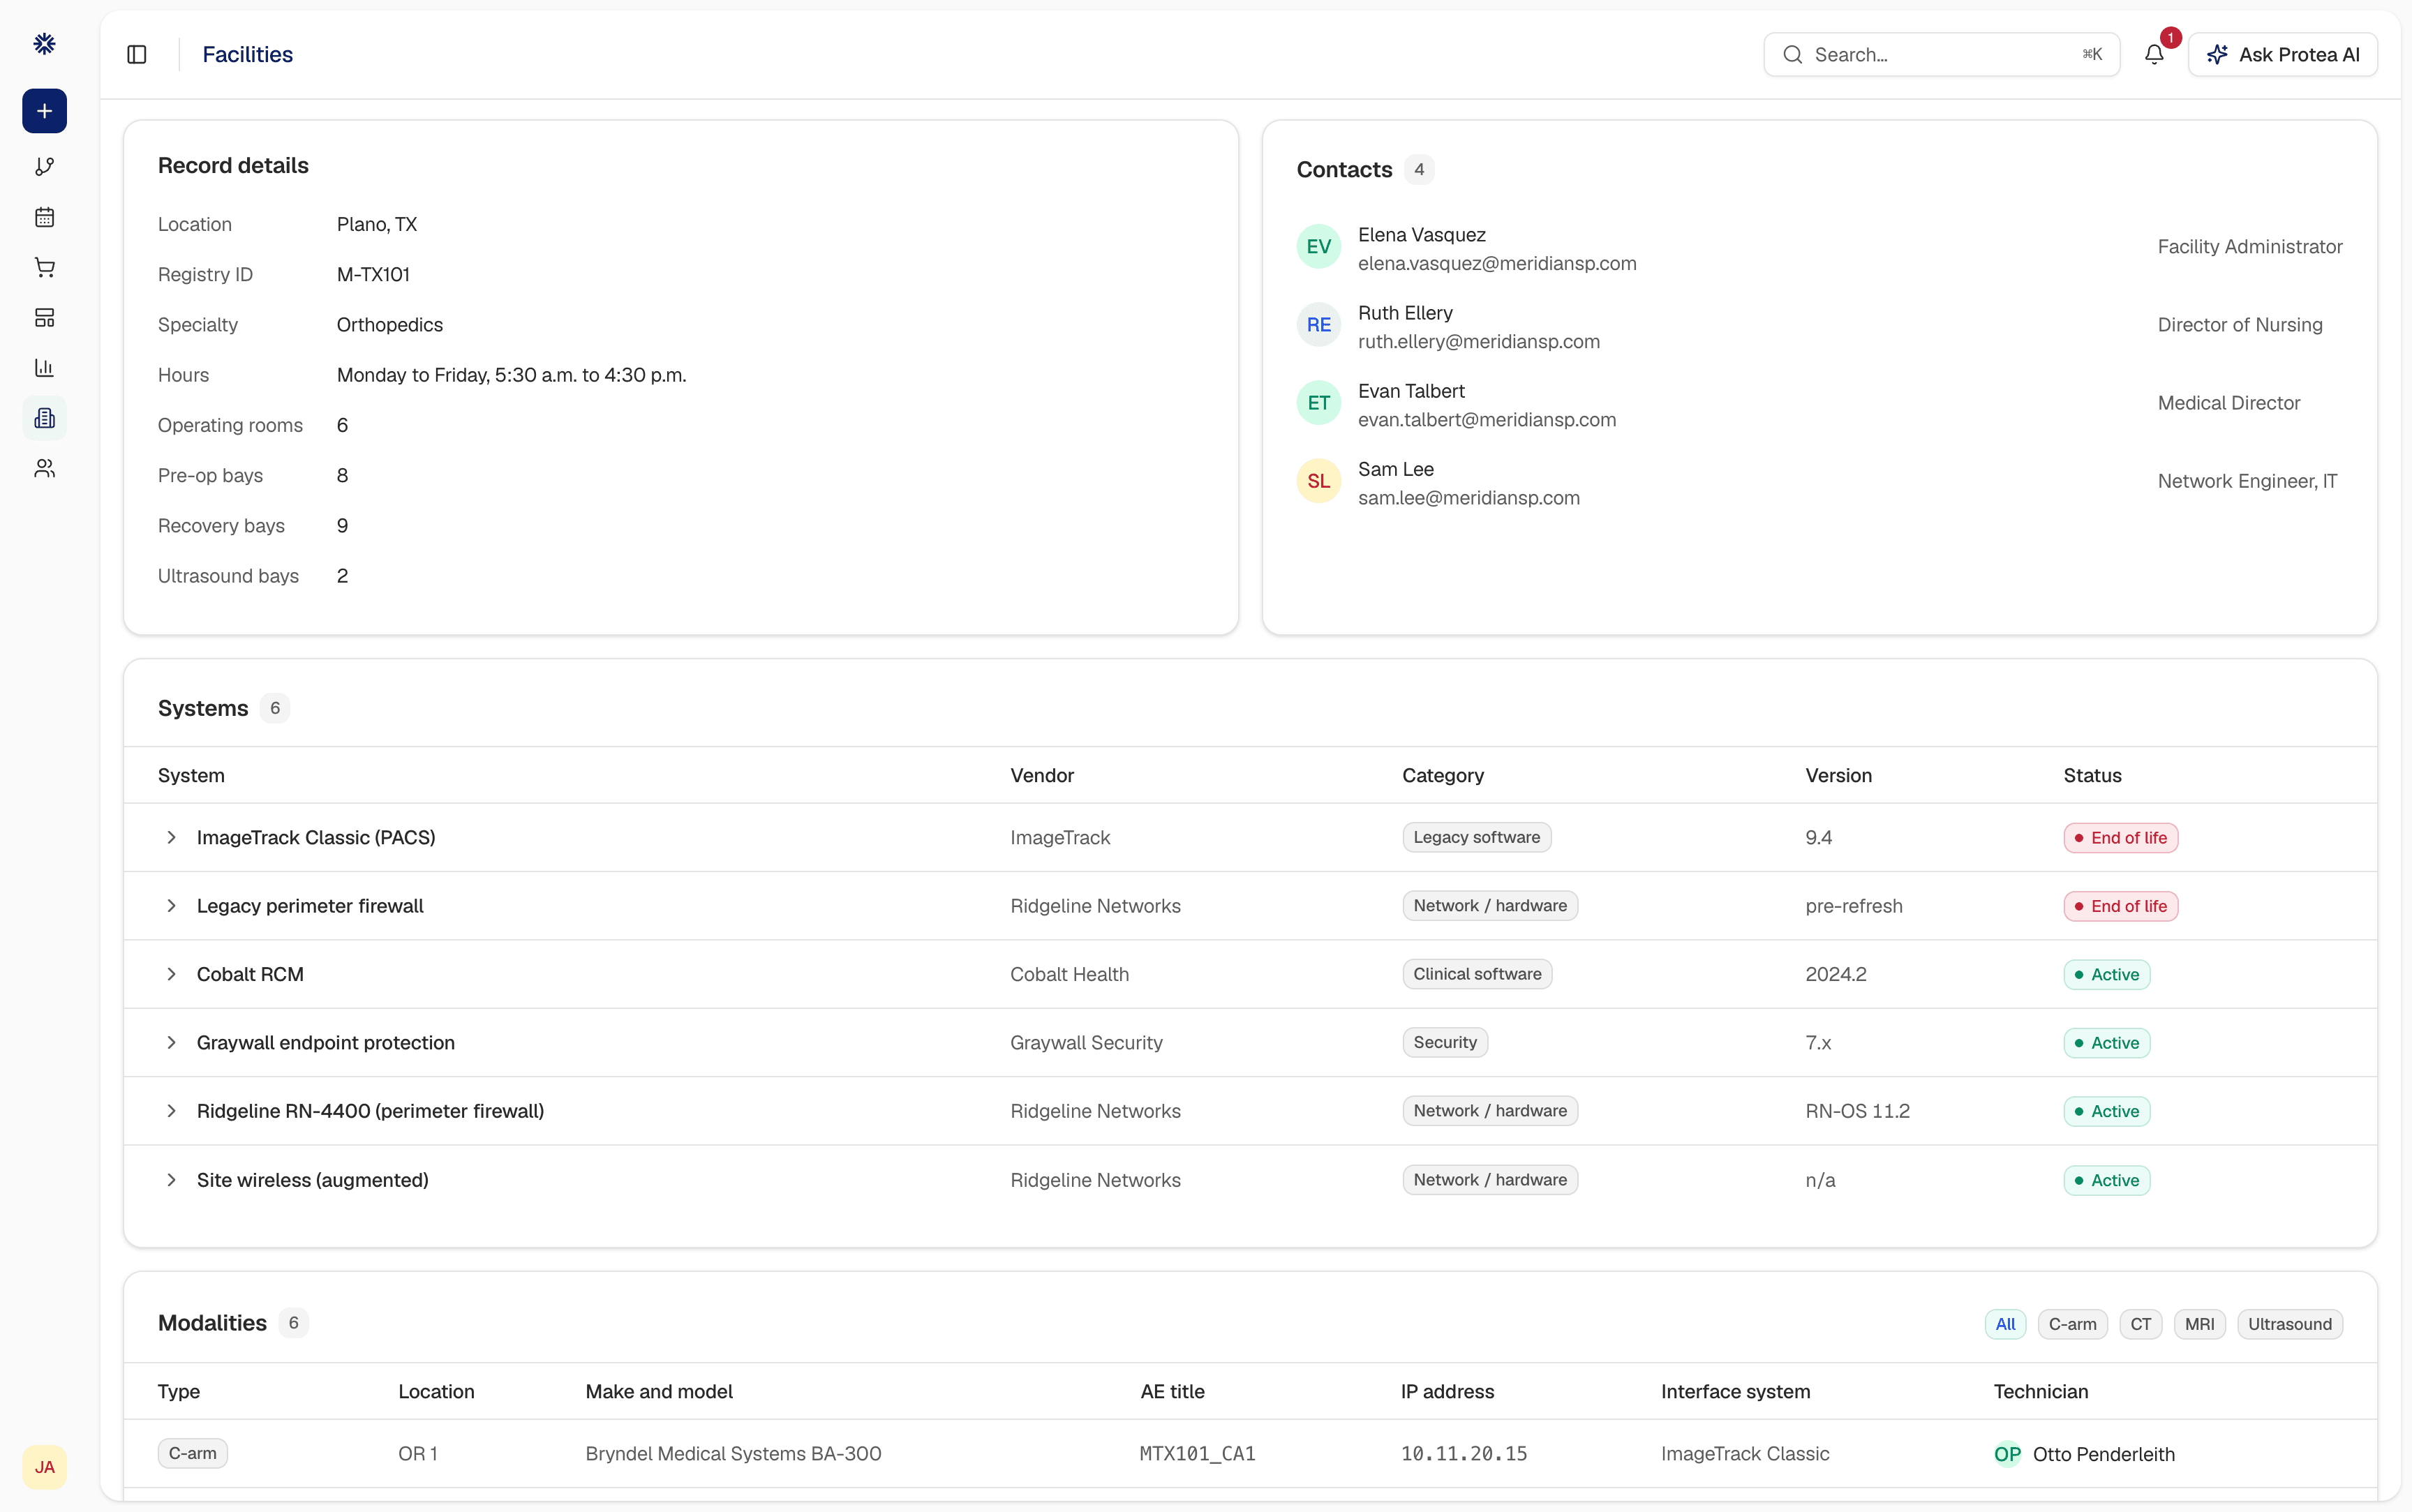This screenshot has width=2412, height=1512.
Task: Click the Security category tag
Action: point(1445,1042)
